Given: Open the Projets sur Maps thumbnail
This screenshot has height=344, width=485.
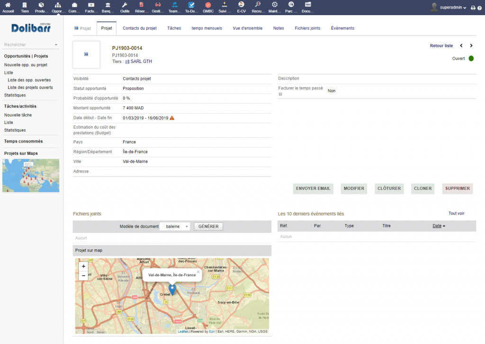Looking at the screenshot, I should tap(31, 176).
